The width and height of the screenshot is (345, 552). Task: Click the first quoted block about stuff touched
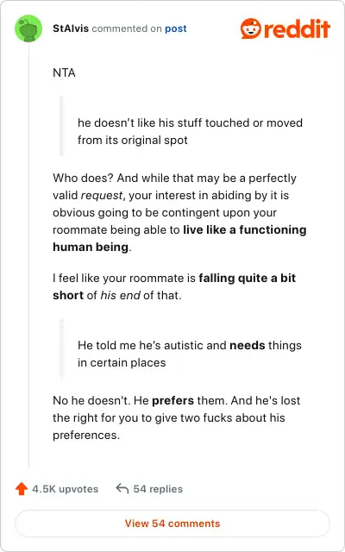click(x=190, y=131)
